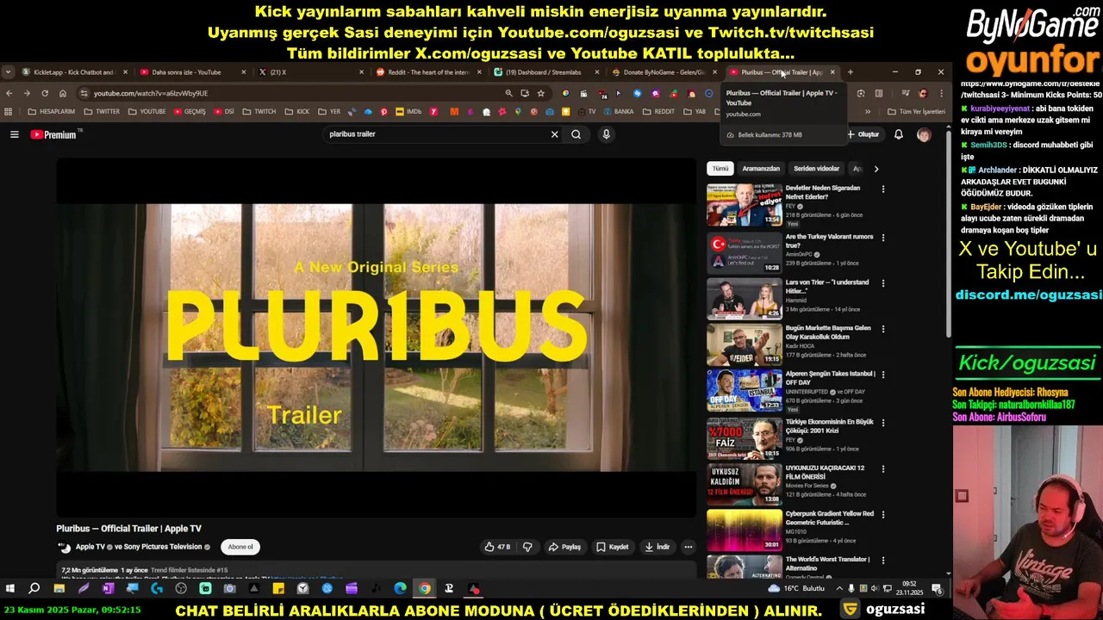Open YouTube notifications bell
1103x620 pixels.
(898, 134)
